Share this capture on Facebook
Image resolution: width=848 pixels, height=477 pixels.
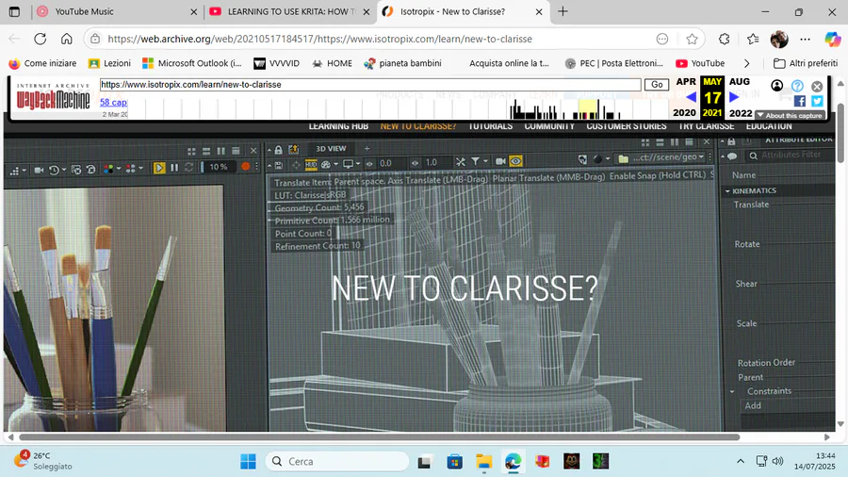click(x=800, y=101)
